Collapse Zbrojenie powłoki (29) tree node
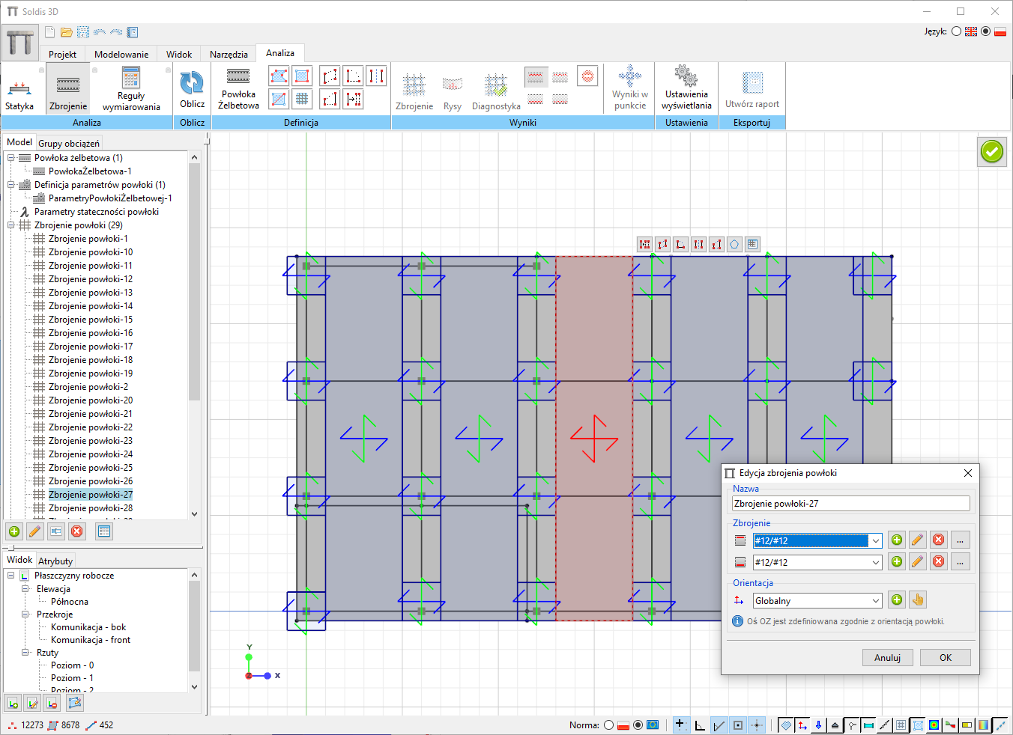This screenshot has height=735, width=1013. [11, 225]
